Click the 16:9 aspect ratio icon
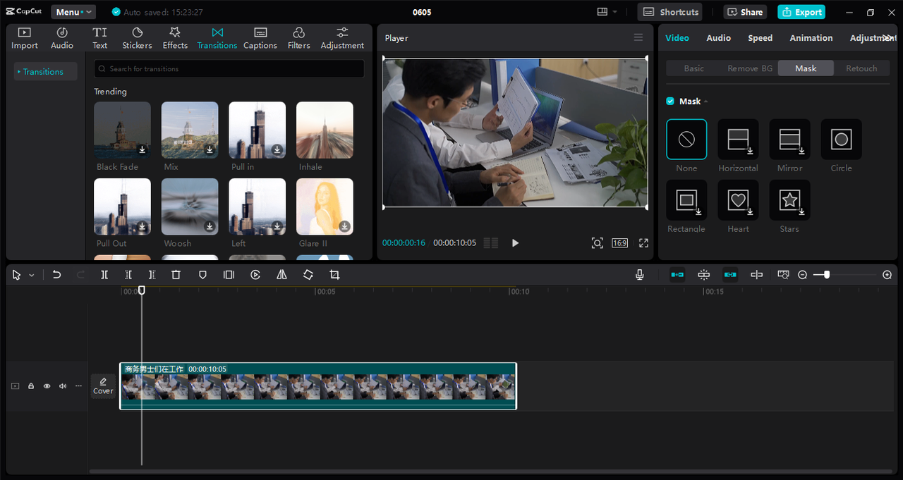 click(619, 242)
